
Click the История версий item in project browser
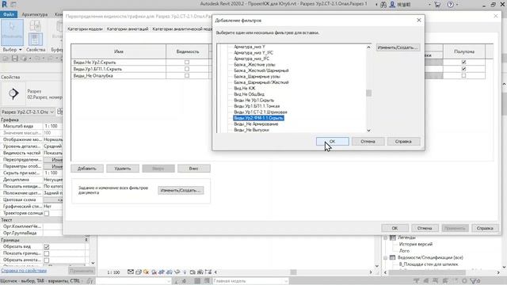pyautogui.click(x=415, y=244)
